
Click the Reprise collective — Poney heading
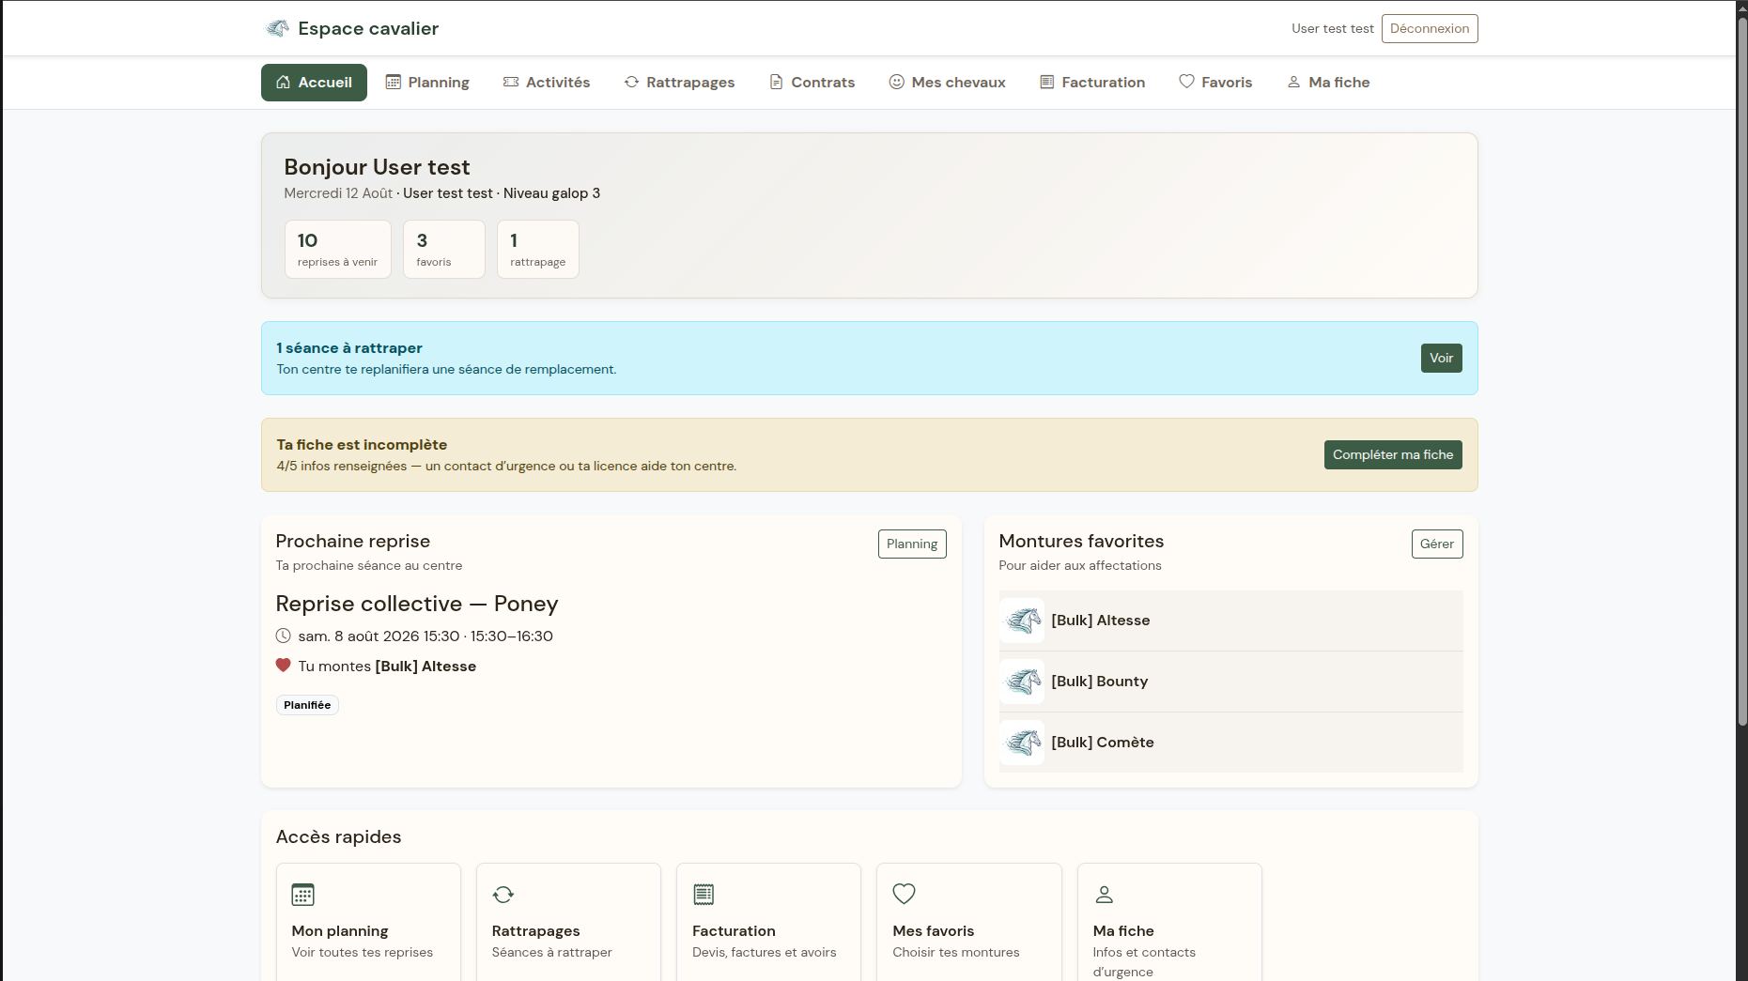pyautogui.click(x=417, y=604)
